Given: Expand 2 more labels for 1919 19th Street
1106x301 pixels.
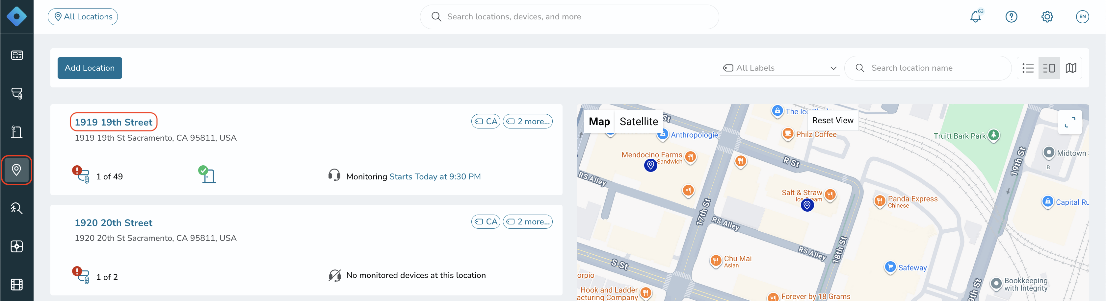Looking at the screenshot, I should point(528,121).
